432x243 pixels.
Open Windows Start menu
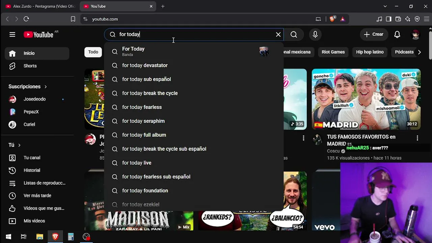click(8, 237)
